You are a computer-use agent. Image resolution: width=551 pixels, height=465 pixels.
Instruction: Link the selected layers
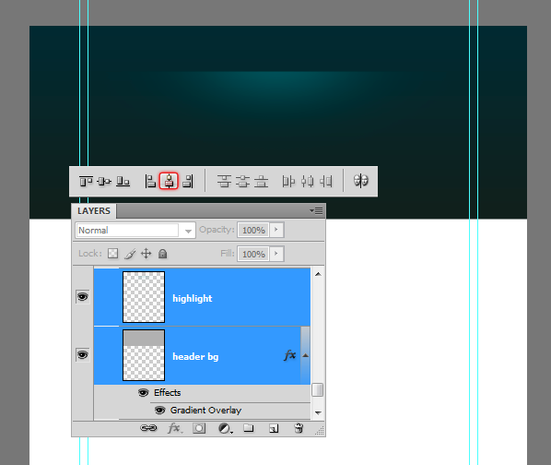pyautogui.click(x=148, y=428)
